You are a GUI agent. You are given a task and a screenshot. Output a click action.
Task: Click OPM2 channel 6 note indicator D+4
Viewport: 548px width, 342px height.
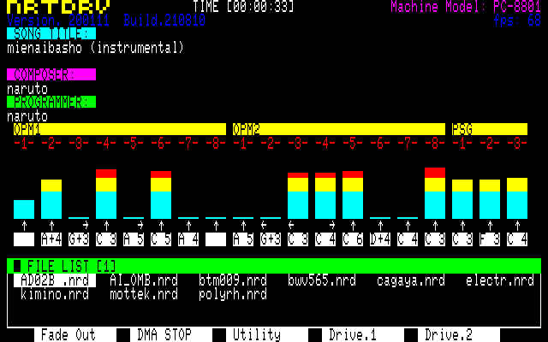tap(380, 239)
